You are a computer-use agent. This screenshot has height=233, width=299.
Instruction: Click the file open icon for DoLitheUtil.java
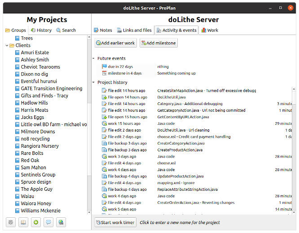[104, 97]
